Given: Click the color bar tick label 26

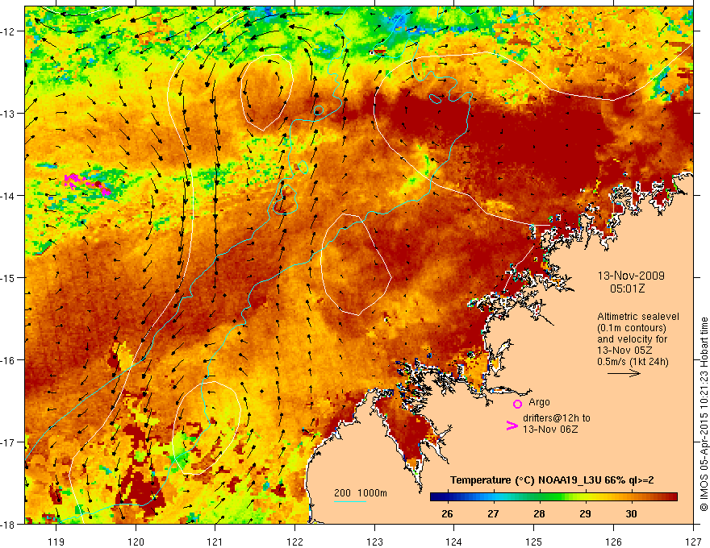Looking at the screenshot, I should (447, 513).
